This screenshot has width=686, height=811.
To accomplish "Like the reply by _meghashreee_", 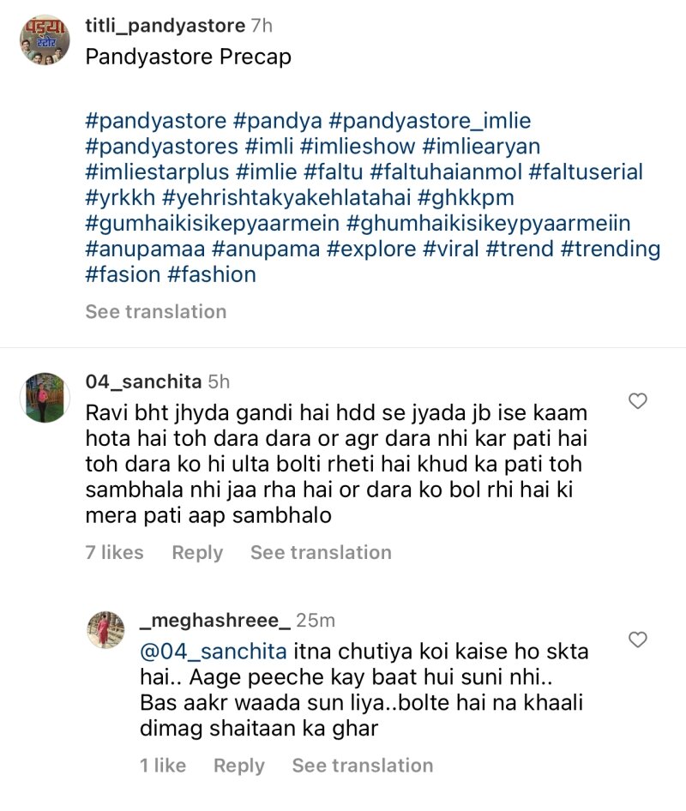I will pos(637,640).
